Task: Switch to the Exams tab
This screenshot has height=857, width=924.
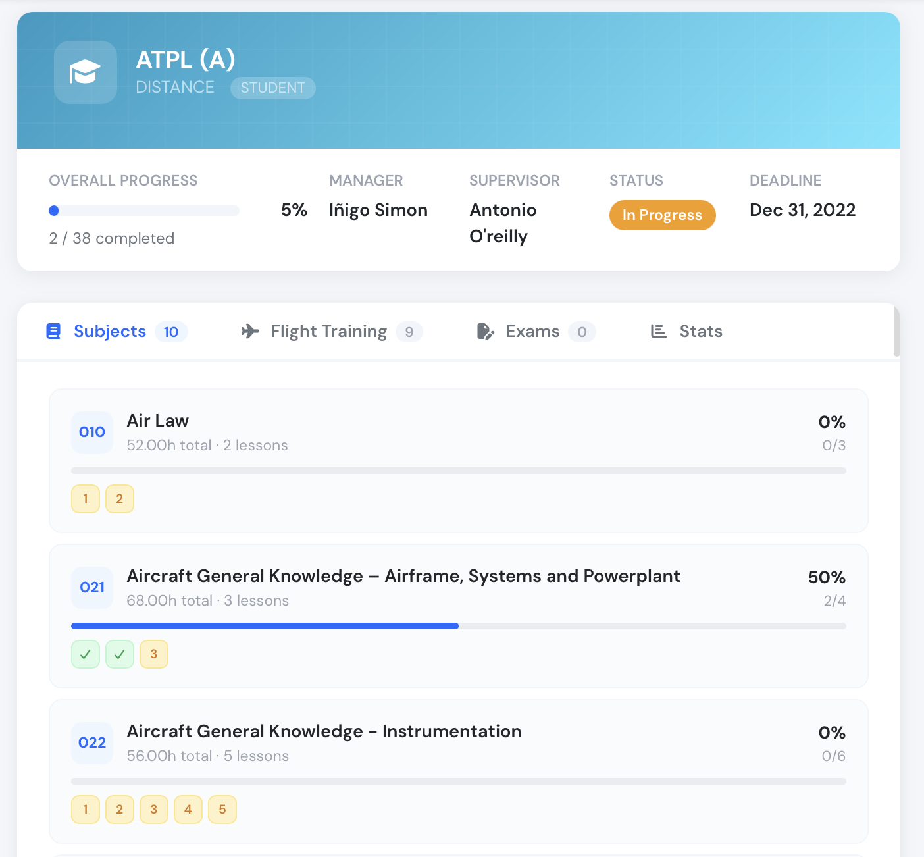Action: tap(536, 331)
